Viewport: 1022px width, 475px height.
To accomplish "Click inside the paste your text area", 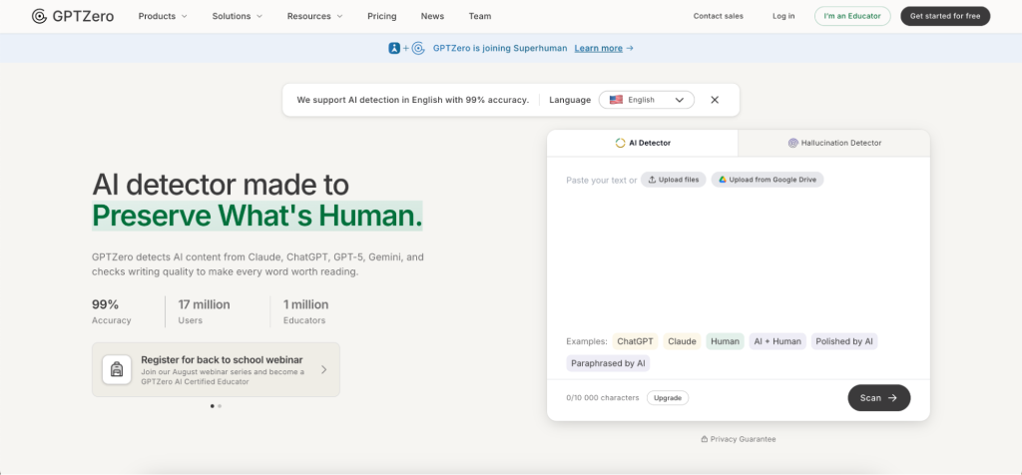I will tap(738, 260).
